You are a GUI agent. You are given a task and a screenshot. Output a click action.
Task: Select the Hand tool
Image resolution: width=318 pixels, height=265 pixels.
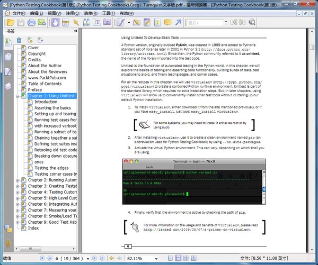point(55,22)
